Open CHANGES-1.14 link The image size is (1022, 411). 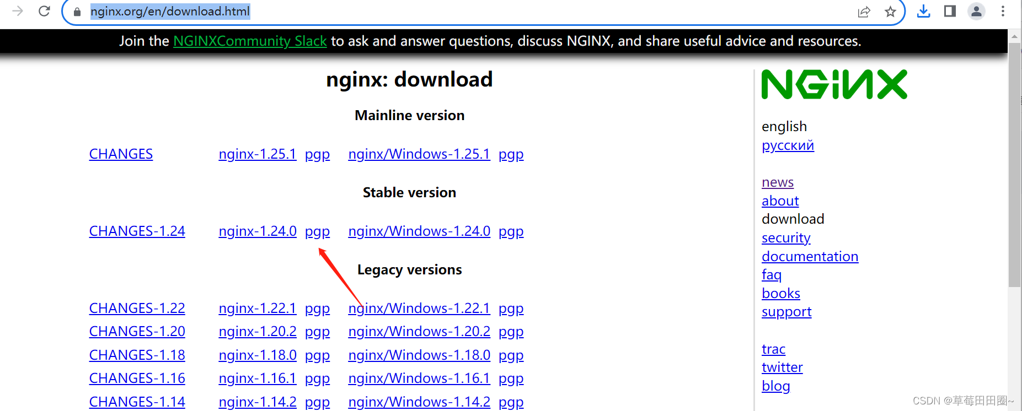[137, 402]
